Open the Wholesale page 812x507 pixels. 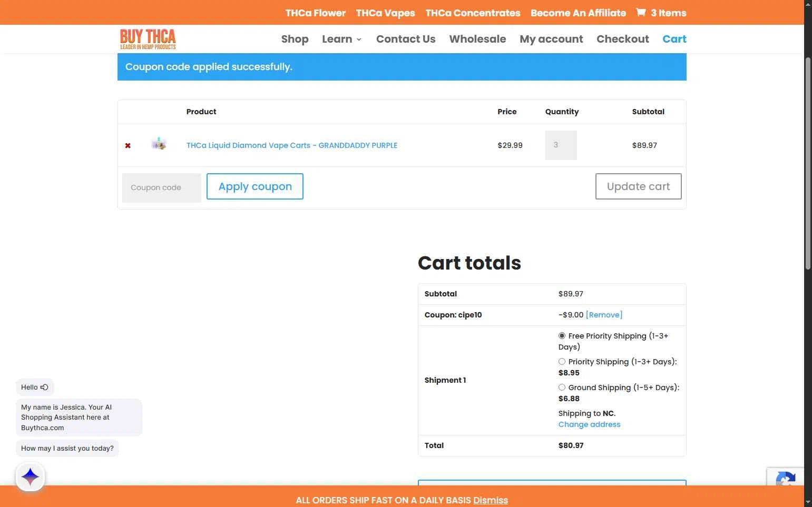[x=477, y=39]
